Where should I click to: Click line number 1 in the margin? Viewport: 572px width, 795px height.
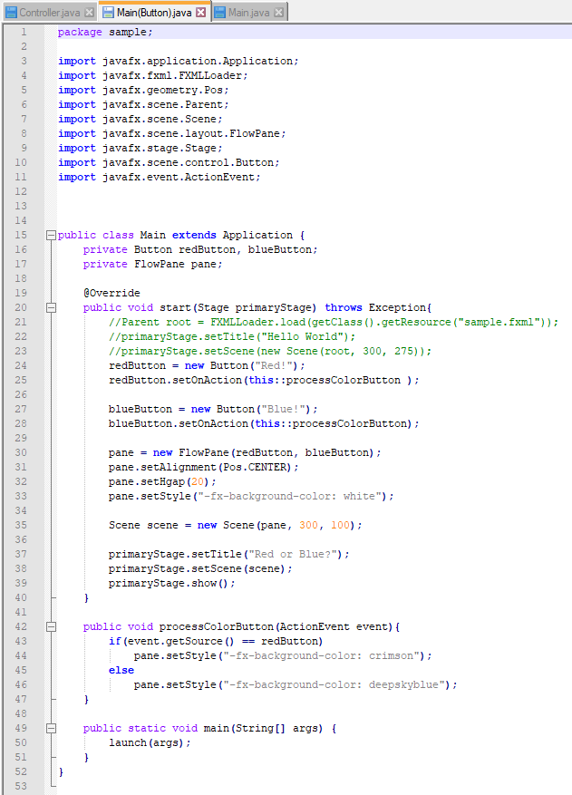[24, 32]
